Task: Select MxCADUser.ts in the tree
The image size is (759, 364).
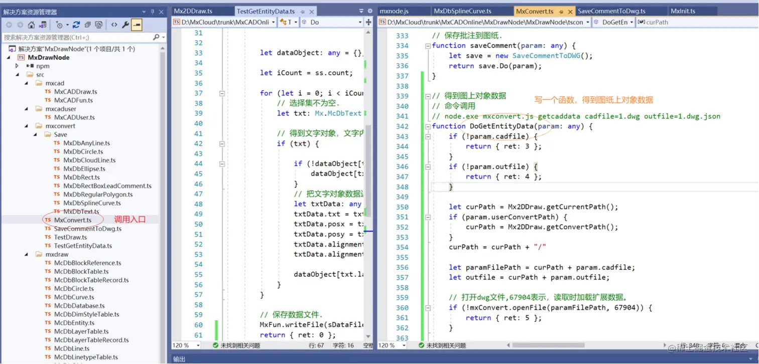Action: coord(74,117)
